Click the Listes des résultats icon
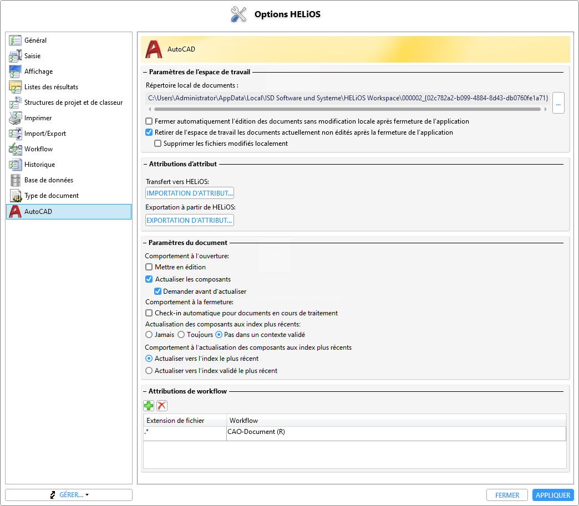 coord(15,86)
